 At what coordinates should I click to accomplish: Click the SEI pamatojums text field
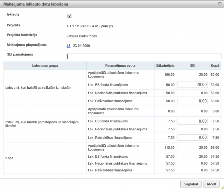click(144, 56)
